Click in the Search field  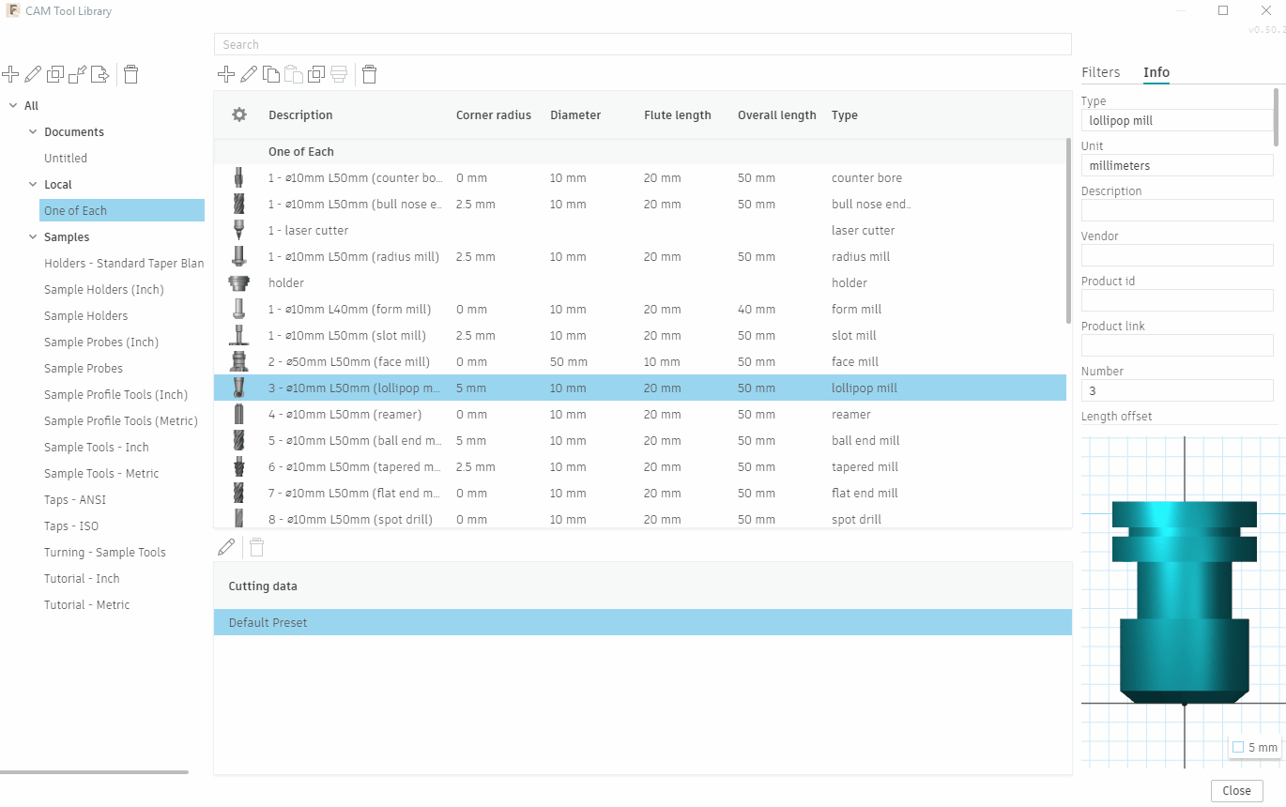pyautogui.click(x=642, y=44)
